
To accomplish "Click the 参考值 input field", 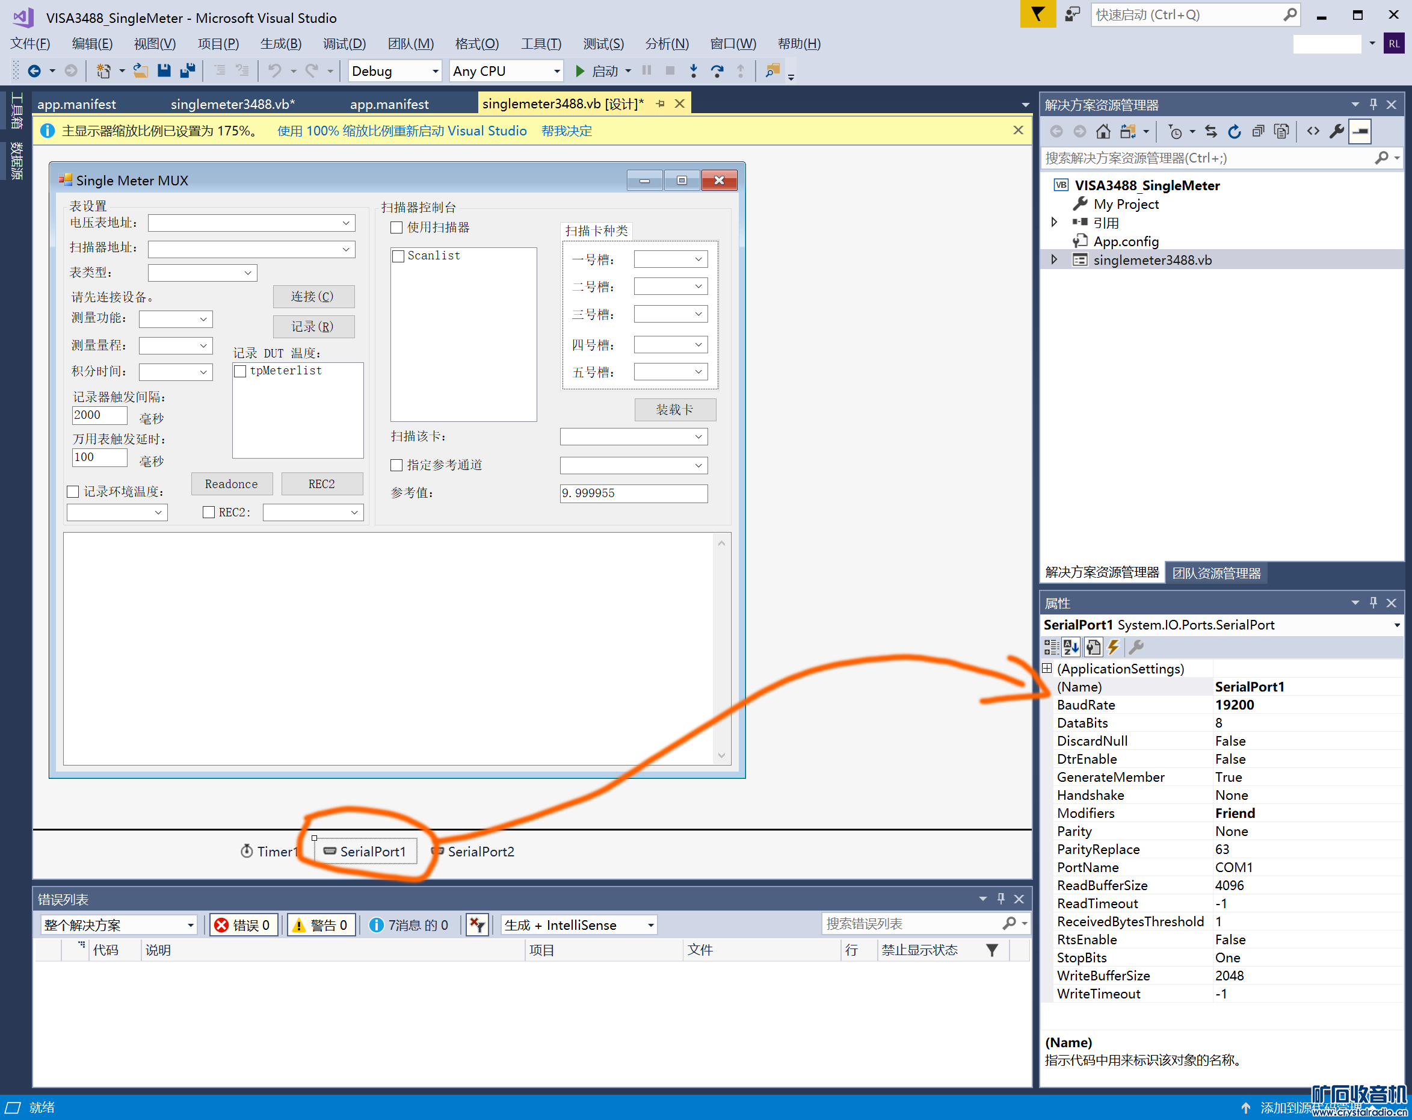I will point(634,493).
